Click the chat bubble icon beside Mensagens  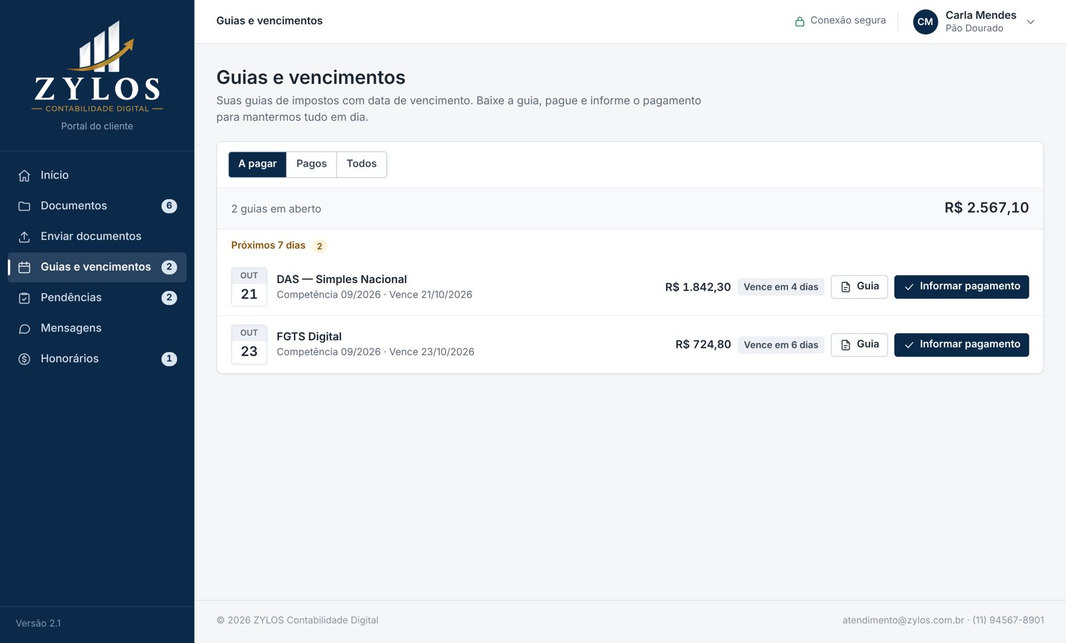[25, 328]
